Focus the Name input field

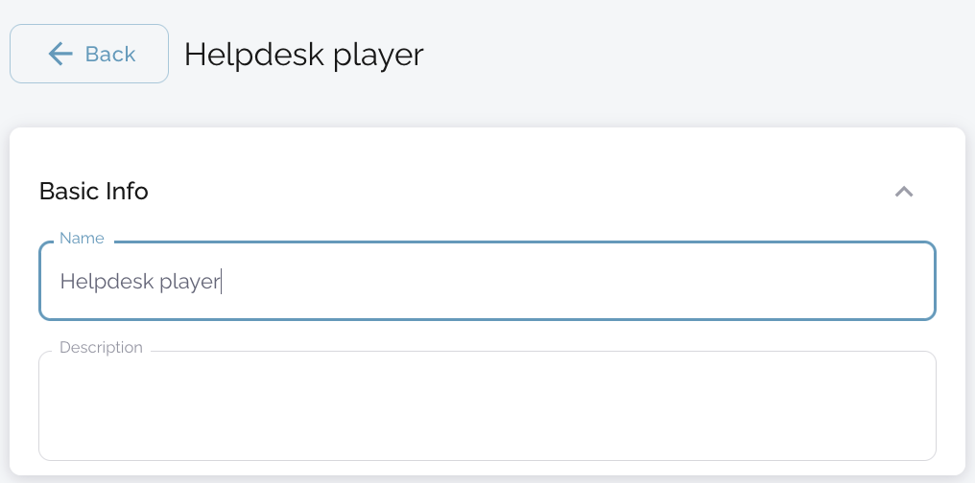coord(487,281)
